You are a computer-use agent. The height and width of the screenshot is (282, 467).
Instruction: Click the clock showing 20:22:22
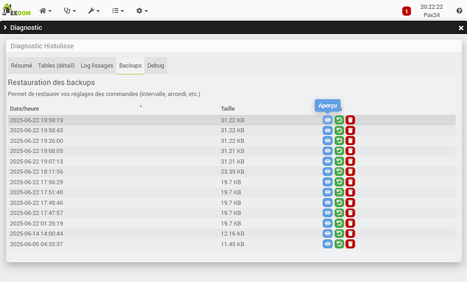click(432, 7)
